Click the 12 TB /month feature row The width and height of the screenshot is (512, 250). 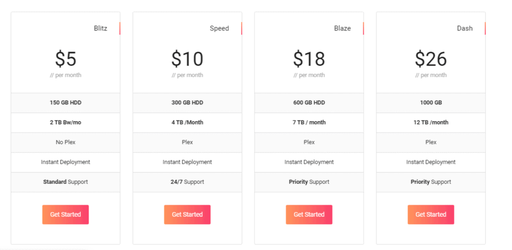coord(431,122)
